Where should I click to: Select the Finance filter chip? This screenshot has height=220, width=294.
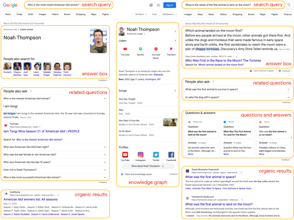[x=287, y=14]
